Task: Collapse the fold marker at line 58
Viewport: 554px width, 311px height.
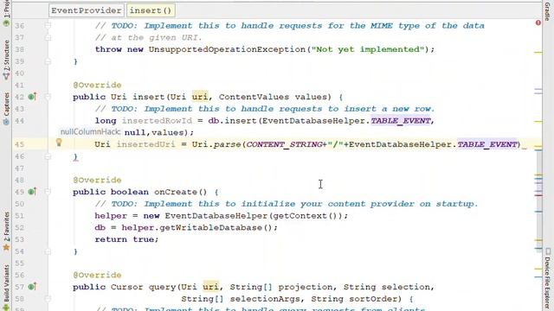Action: (x=48, y=299)
